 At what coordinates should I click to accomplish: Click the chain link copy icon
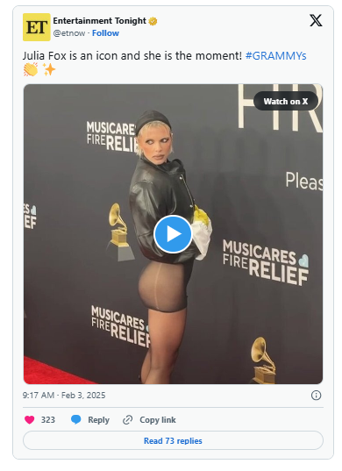click(x=128, y=419)
